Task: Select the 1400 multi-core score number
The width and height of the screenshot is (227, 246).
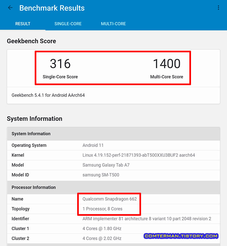Action: coord(167,64)
